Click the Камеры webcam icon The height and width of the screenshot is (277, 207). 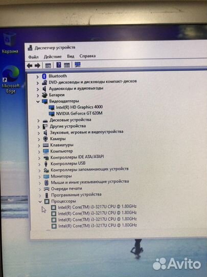(45, 139)
